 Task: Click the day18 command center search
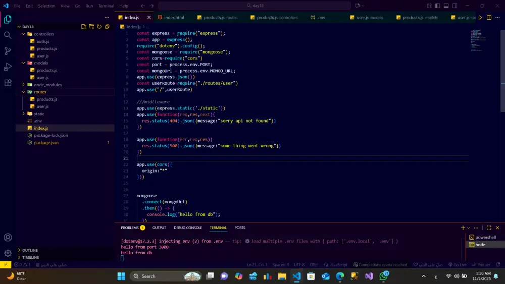[x=255, y=6]
